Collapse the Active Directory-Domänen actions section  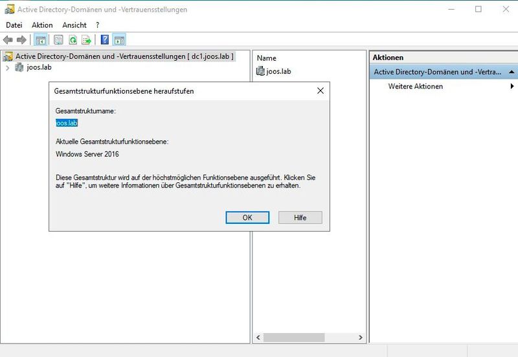(512, 72)
